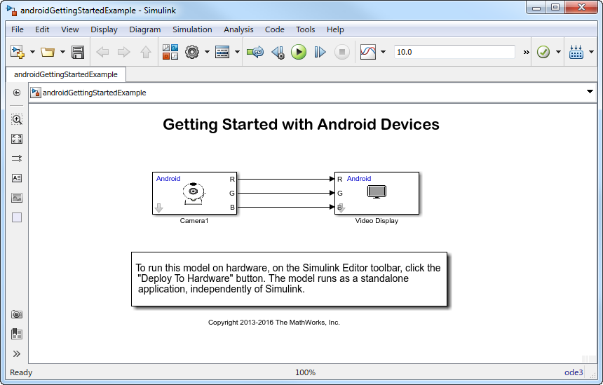603x385 pixels.
Task: Open the Simulation menu
Action: click(192, 29)
